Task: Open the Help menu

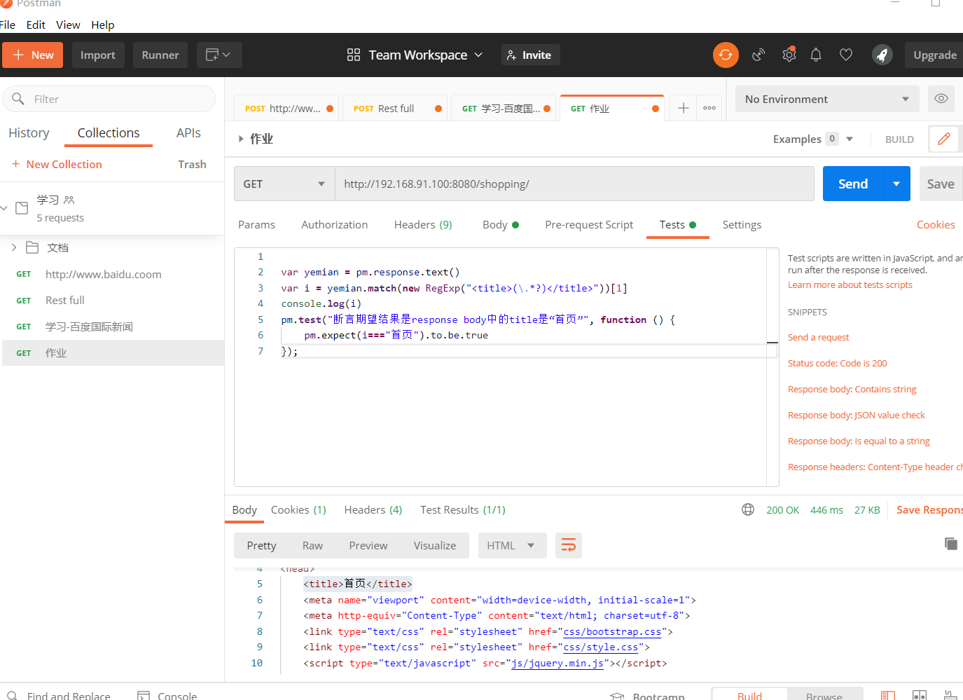Action: coord(102,25)
